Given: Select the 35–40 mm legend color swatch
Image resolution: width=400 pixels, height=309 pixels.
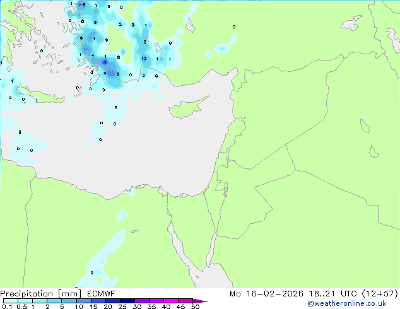Looking at the screenshot, I should click(x=156, y=301).
